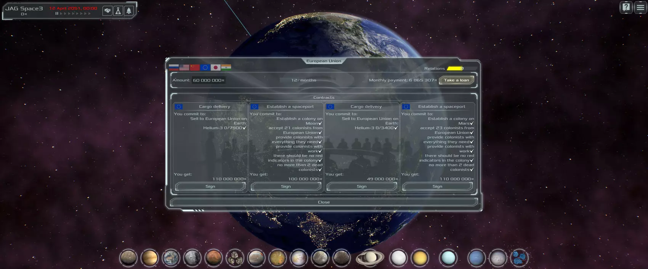Image resolution: width=648 pixels, height=269 pixels.
Task: Sign the Mars spaceport contract
Action: [438, 186]
